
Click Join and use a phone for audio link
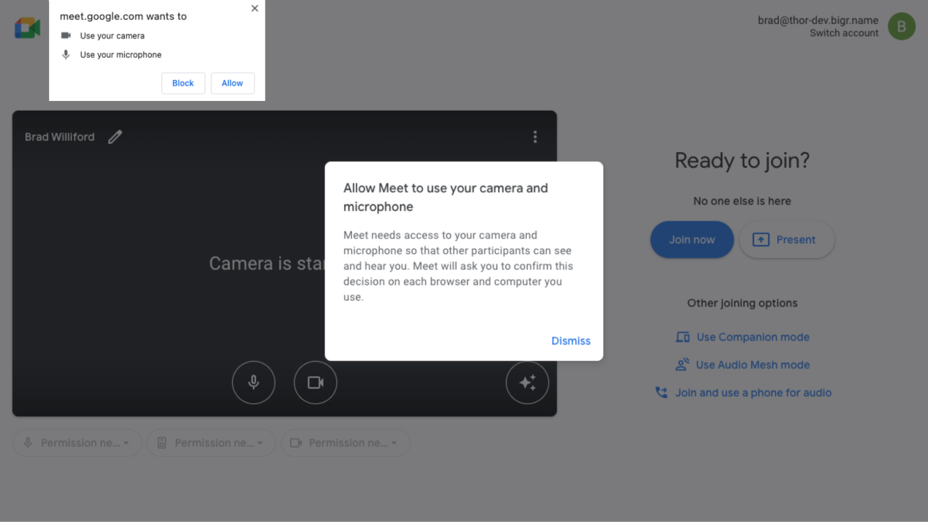pyautogui.click(x=753, y=393)
